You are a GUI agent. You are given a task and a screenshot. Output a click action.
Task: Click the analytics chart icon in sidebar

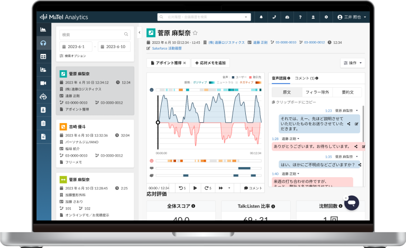(x=43, y=29)
